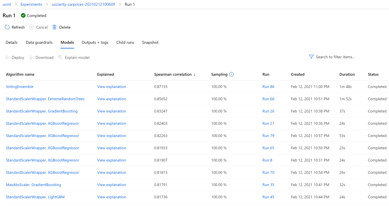Open the Outputs + logs tab
Screen dimensions: 389x207
point(95,43)
